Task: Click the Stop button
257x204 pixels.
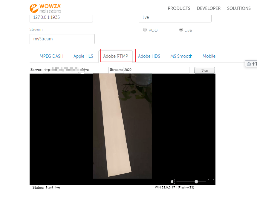Action: [204, 70]
